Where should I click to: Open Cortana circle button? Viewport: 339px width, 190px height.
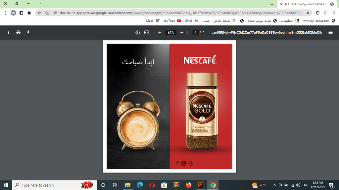(x=103, y=185)
